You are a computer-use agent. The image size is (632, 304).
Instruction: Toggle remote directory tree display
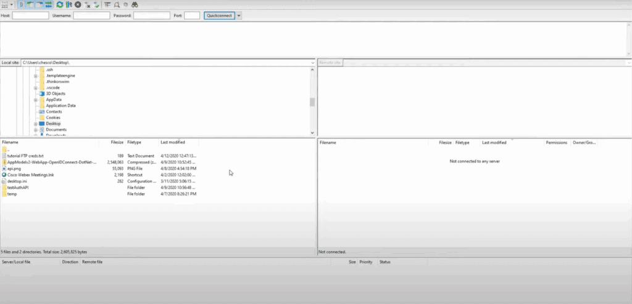(x=39, y=4)
